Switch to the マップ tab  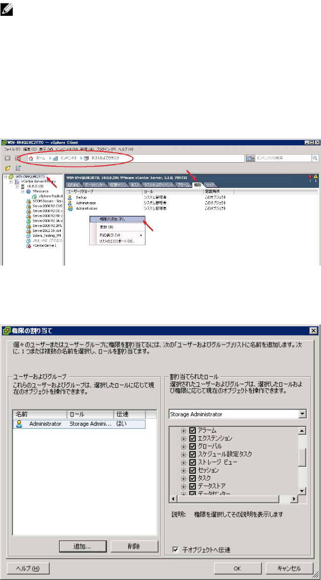[210, 184]
